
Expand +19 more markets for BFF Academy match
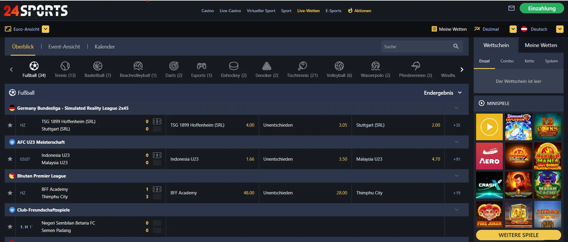457,193
